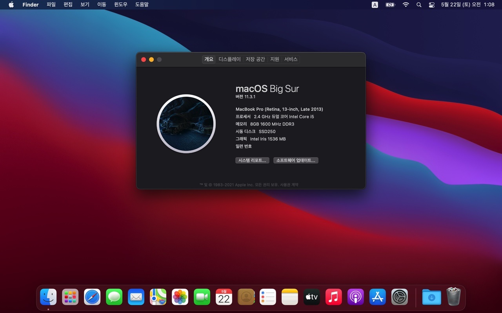This screenshot has height=313, width=502.
Task: Launch Safari from the Dock
Action: (x=92, y=297)
